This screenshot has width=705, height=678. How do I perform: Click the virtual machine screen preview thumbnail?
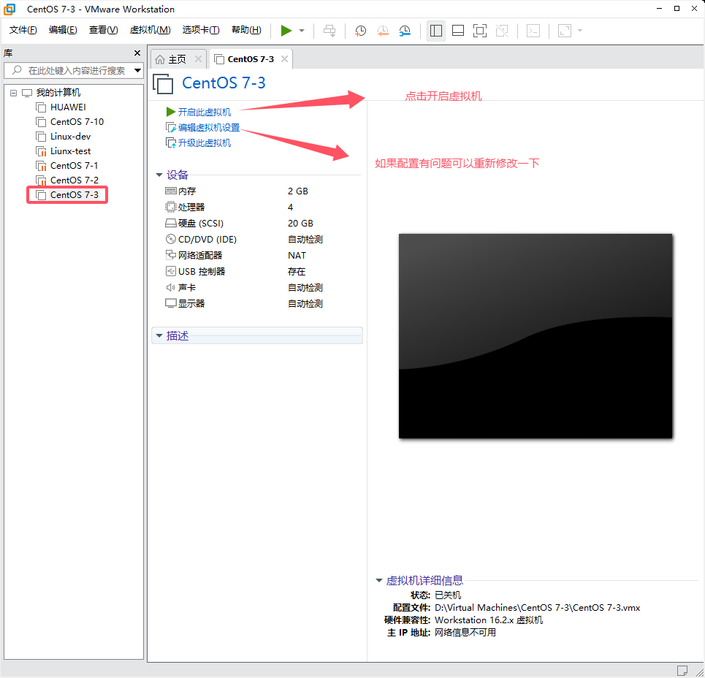535,336
